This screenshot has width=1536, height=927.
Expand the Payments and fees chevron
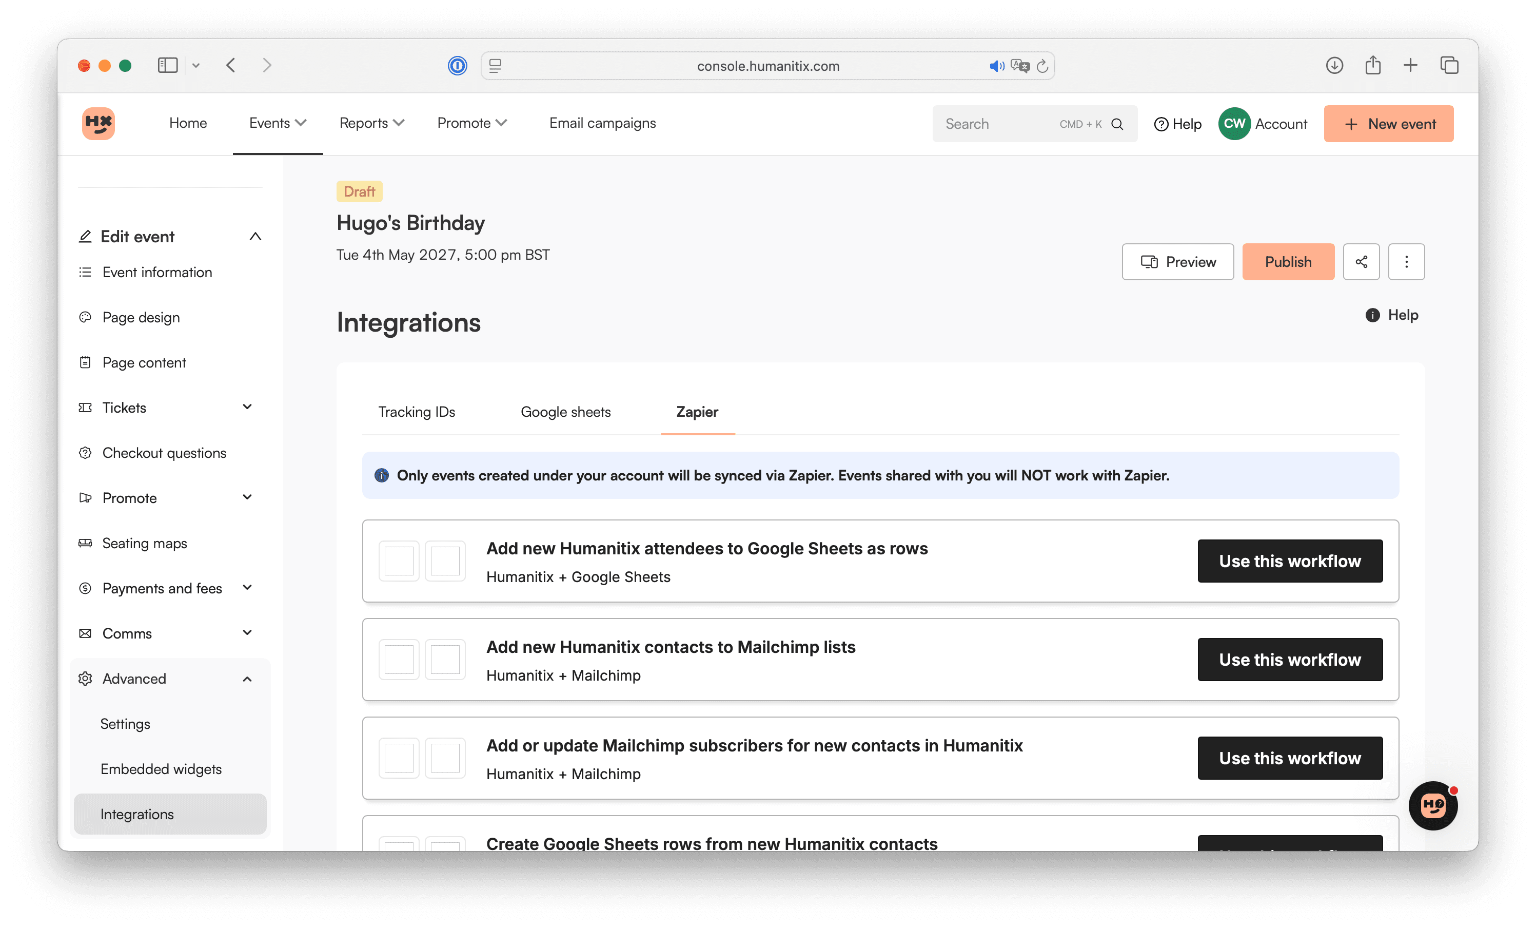coord(247,588)
